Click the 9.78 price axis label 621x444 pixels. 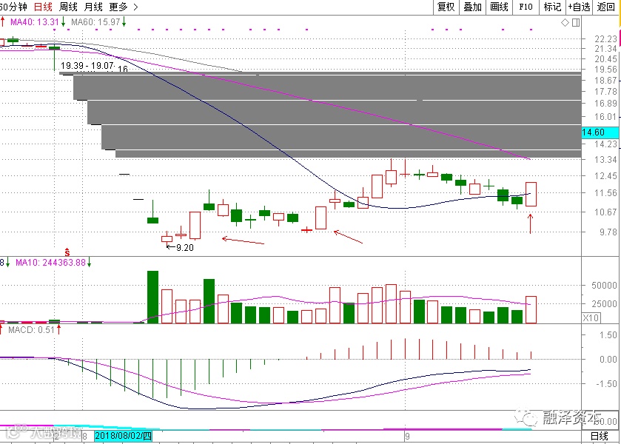point(608,232)
